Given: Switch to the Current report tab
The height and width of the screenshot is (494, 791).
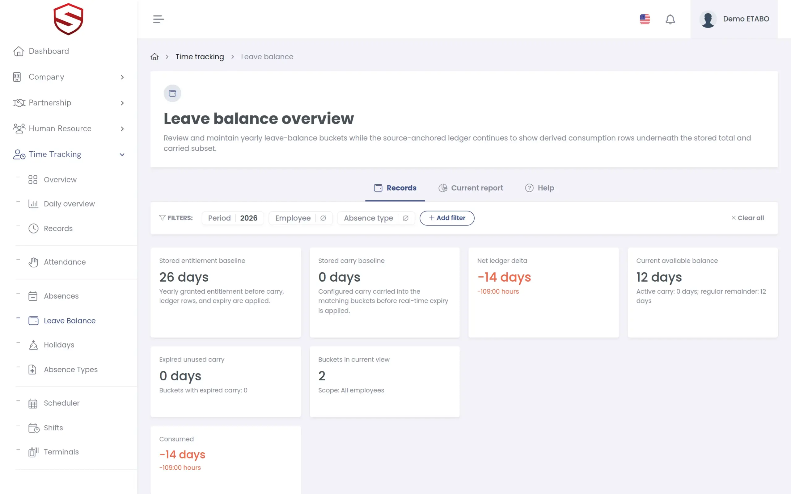Looking at the screenshot, I should [x=471, y=188].
